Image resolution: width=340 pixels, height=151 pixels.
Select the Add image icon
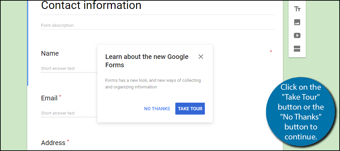297,23
